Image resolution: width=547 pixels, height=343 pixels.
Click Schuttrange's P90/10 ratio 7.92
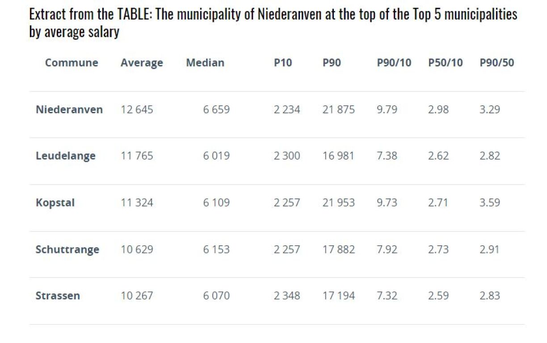(x=387, y=249)
